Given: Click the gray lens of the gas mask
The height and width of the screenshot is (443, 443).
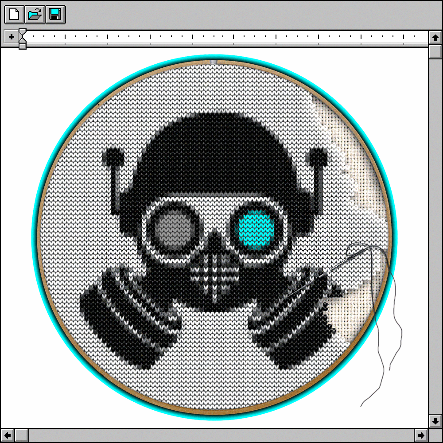Looking at the screenshot, I should [174, 228].
